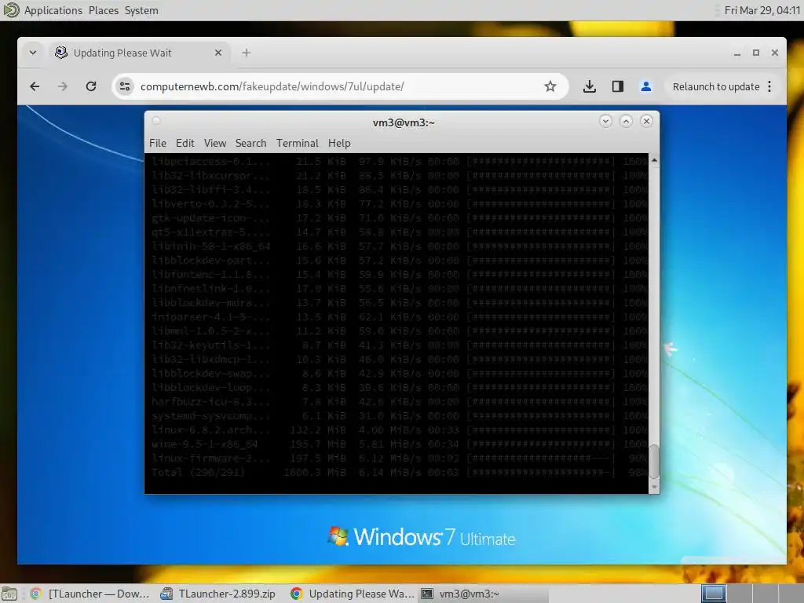Select first workspace in workspace switcher

coord(713,594)
